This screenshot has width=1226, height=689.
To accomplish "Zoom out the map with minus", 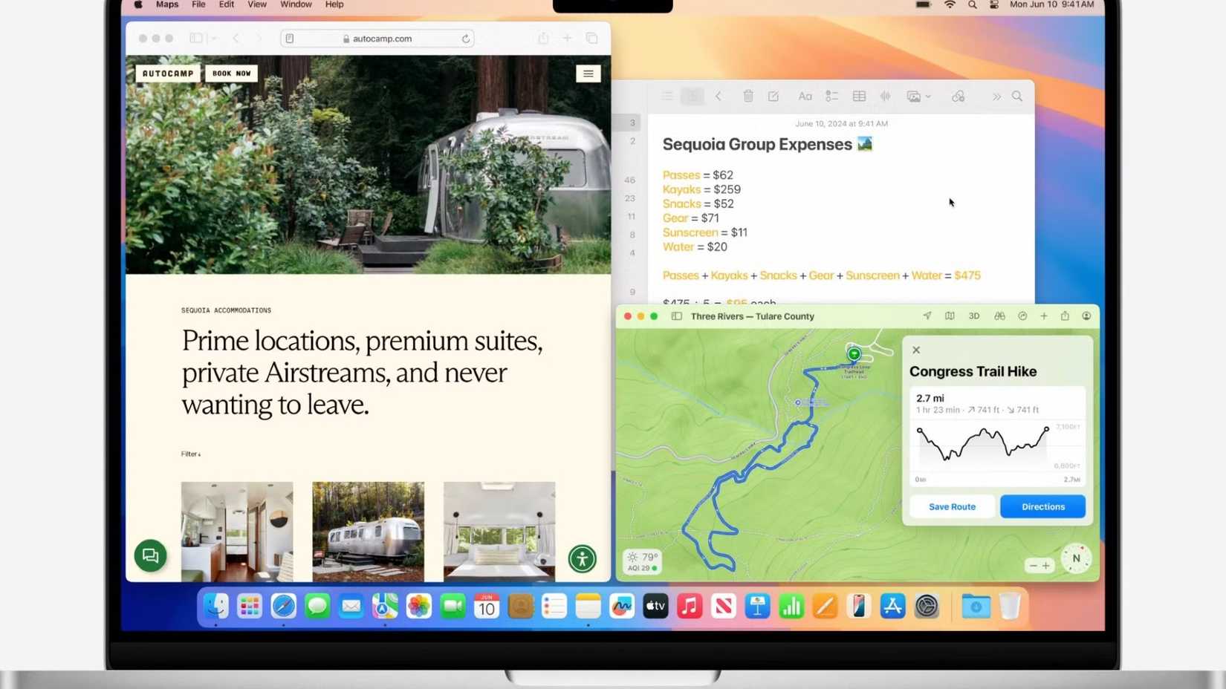I will (1033, 566).
